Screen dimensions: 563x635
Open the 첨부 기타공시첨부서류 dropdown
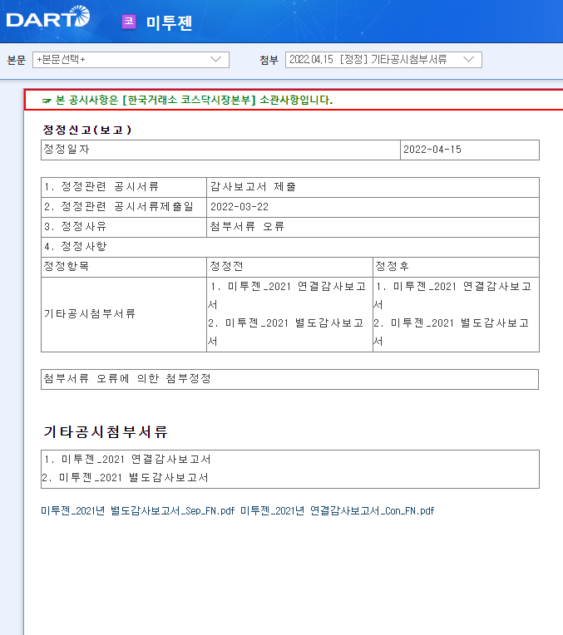383,60
